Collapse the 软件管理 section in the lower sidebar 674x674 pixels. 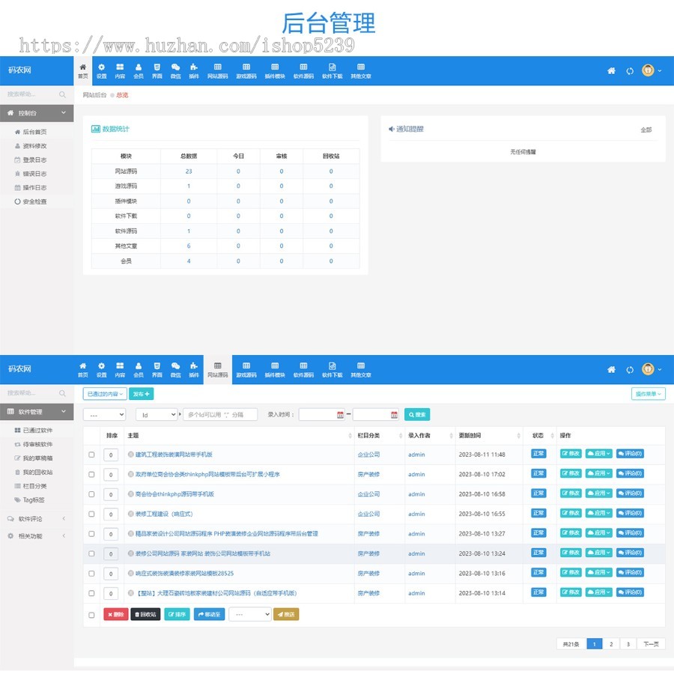(x=37, y=412)
